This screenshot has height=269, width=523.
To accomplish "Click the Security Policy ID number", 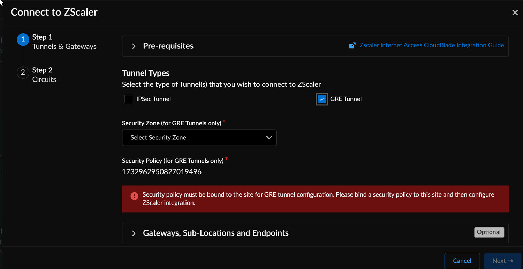I will point(161,172).
